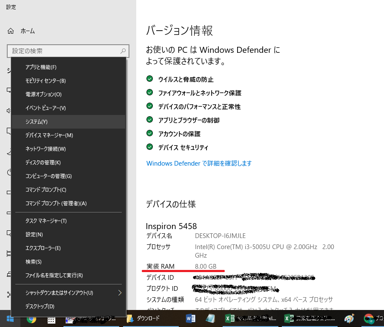
Task: Click green check beside アプリとブラウザーの制御
Action: (149, 120)
